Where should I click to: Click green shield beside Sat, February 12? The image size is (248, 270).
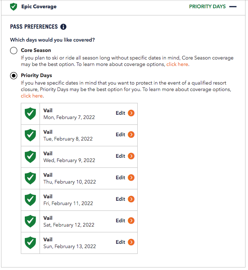(30, 221)
